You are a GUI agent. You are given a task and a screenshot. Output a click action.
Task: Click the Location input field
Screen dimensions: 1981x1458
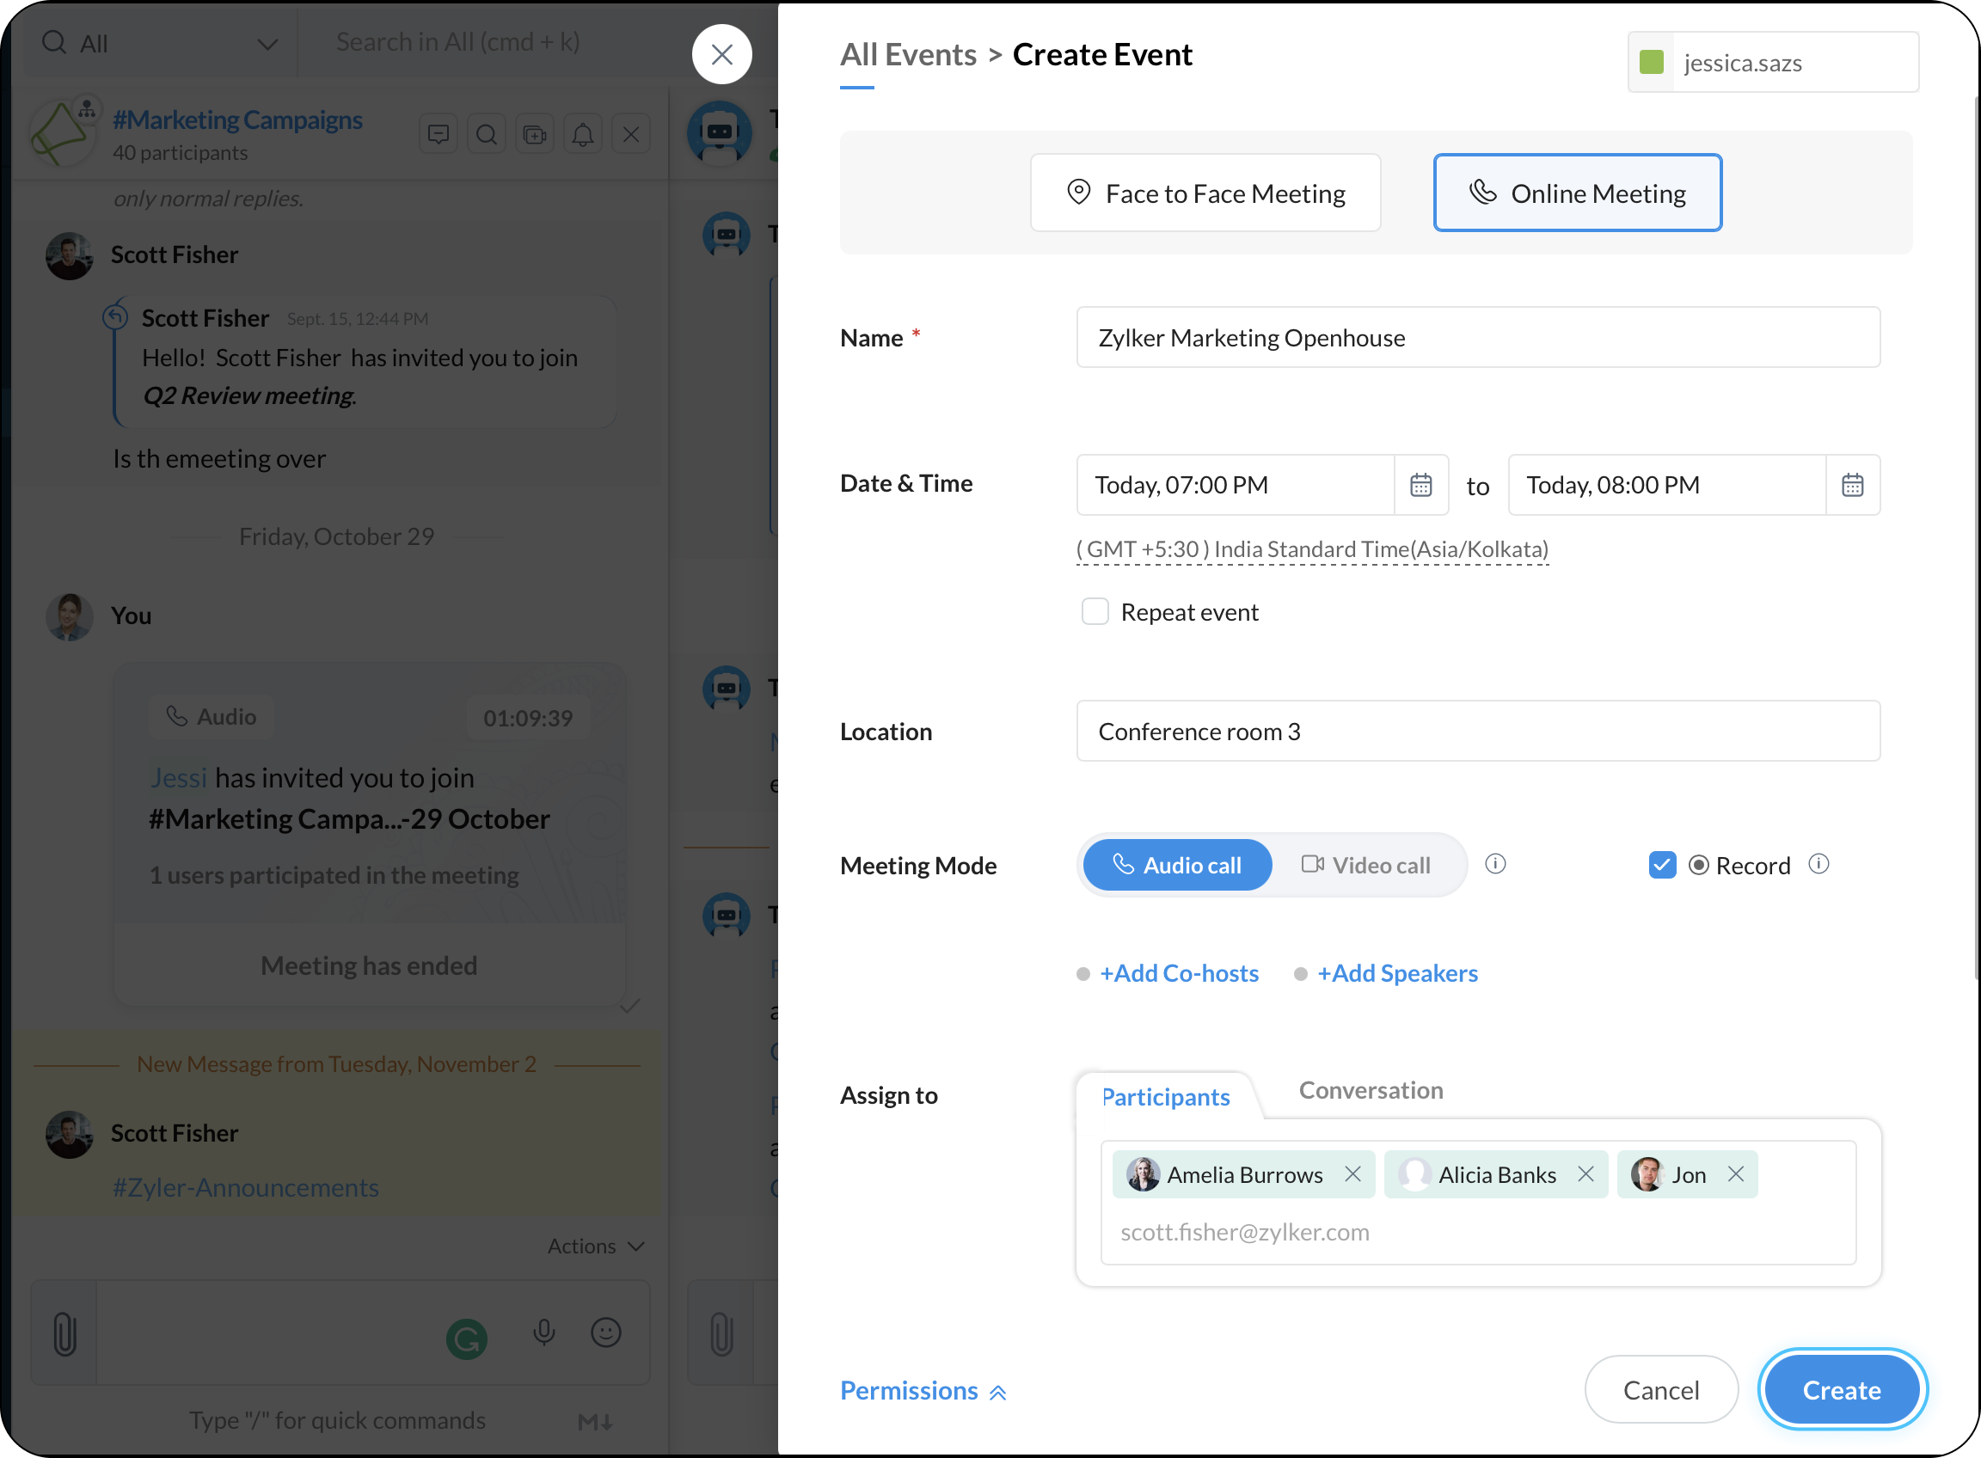(1478, 732)
